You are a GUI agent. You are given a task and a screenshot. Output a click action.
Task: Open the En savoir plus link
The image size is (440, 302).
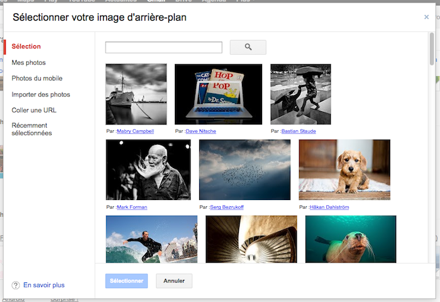(44, 285)
